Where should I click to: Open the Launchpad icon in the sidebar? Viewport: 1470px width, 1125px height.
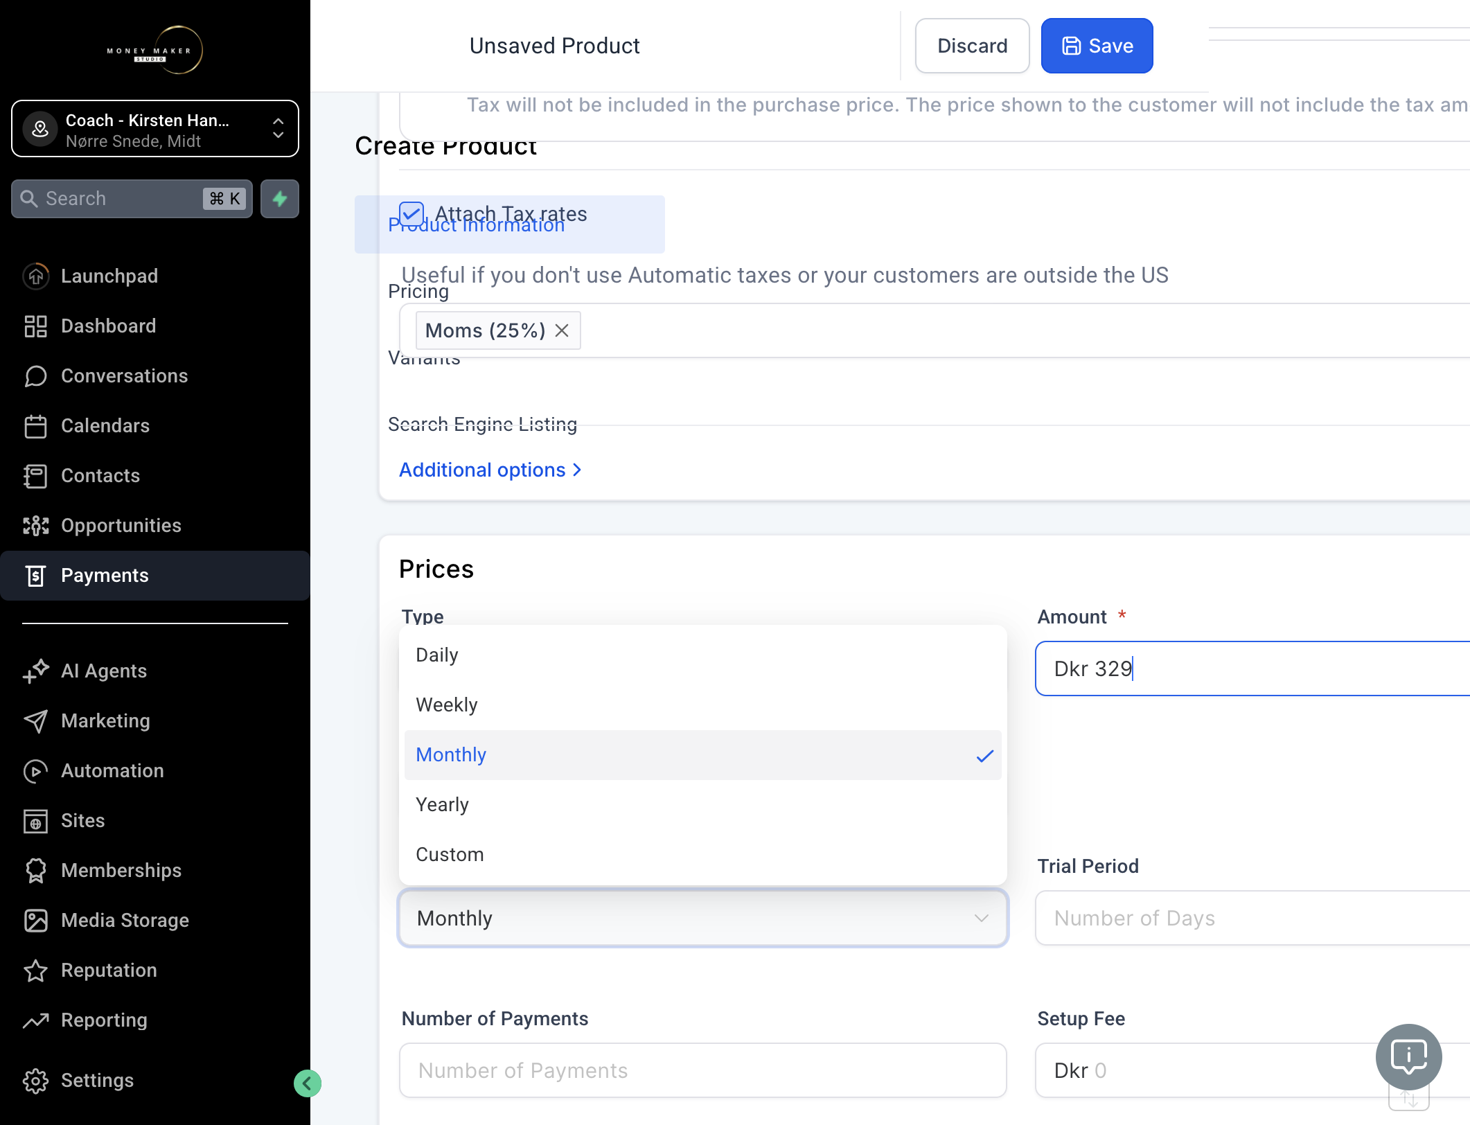(36, 276)
